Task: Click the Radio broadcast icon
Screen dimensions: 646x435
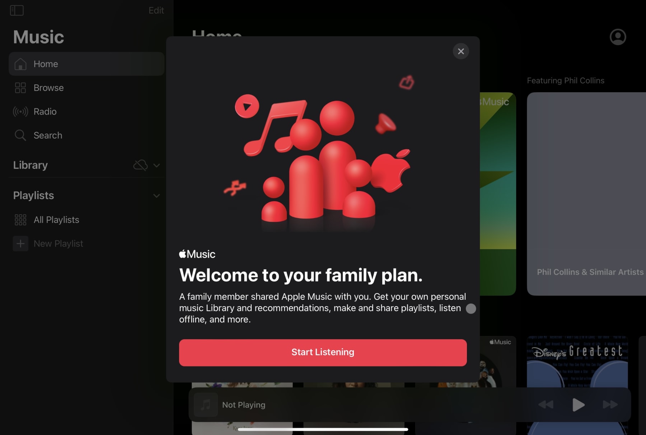Action: pos(20,112)
